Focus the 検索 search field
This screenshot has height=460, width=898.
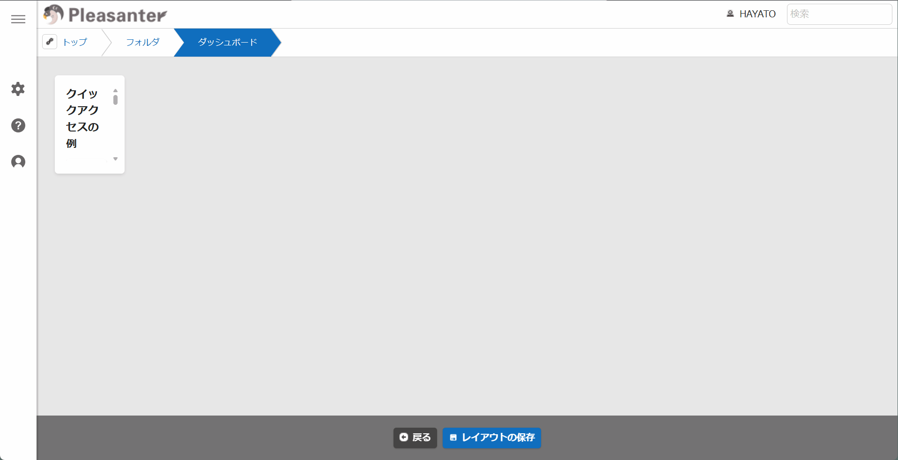point(839,14)
